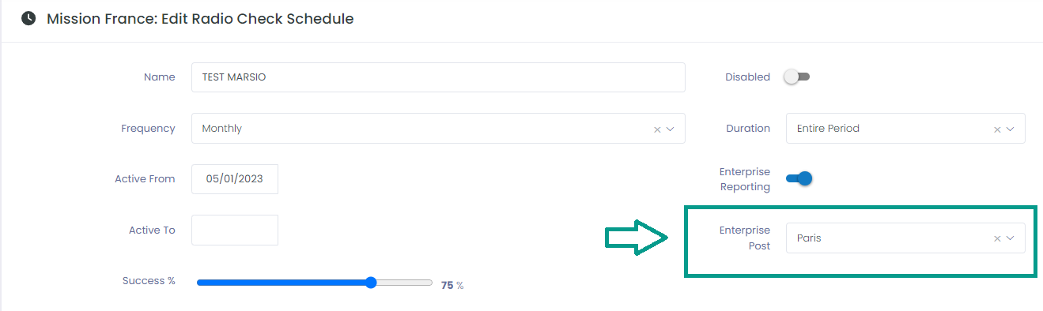The height and width of the screenshot is (311, 1043).
Task: Open the Frequency dropdown chevron
Action: 670,129
